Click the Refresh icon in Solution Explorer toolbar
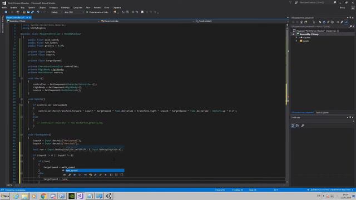The image size is (356, 200). coord(324,22)
